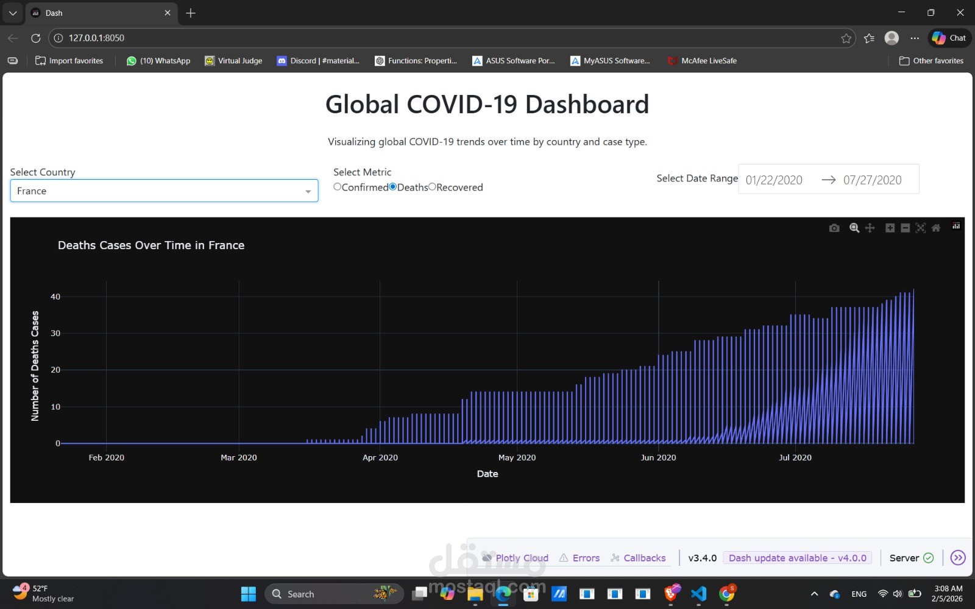Image resolution: width=975 pixels, height=609 pixels.
Task: Download the chart as a PNG image
Action: click(834, 227)
